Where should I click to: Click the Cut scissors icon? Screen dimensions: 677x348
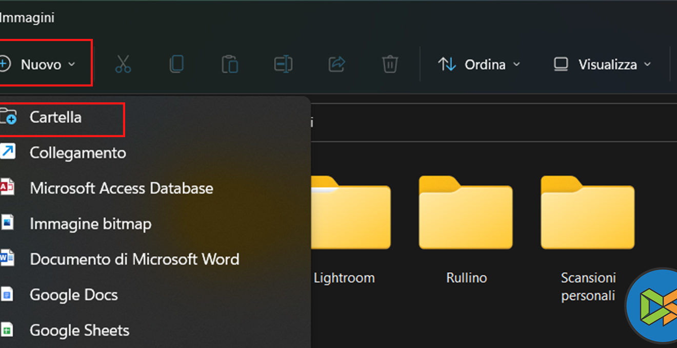pyautogui.click(x=123, y=64)
